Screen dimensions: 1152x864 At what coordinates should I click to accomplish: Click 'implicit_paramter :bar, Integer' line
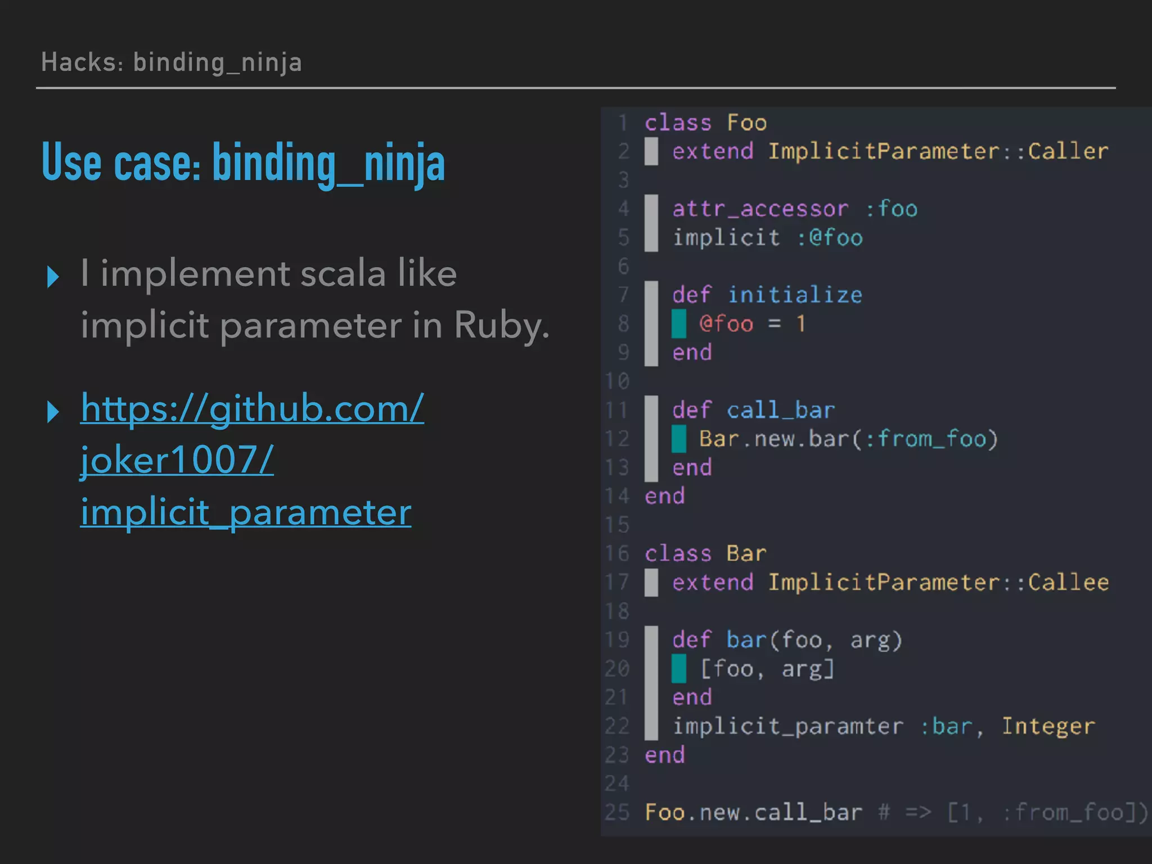coord(883,726)
